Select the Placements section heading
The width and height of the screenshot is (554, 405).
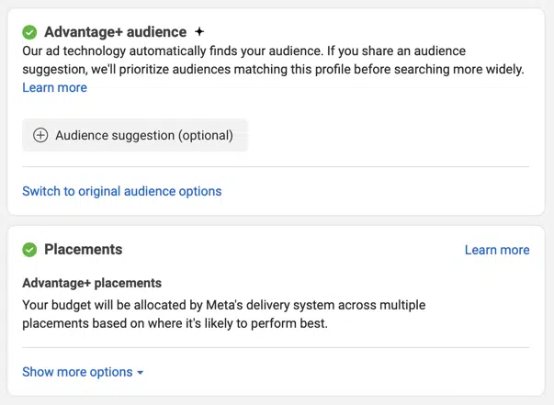click(x=83, y=250)
